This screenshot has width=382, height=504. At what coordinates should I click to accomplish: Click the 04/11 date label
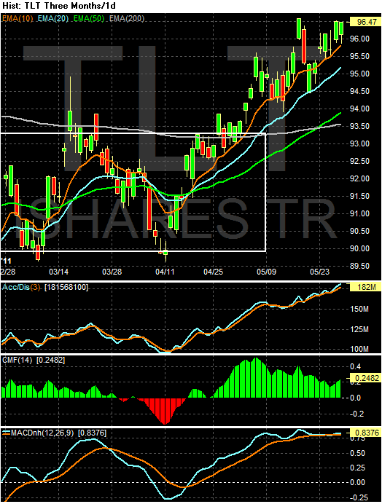coord(165,272)
